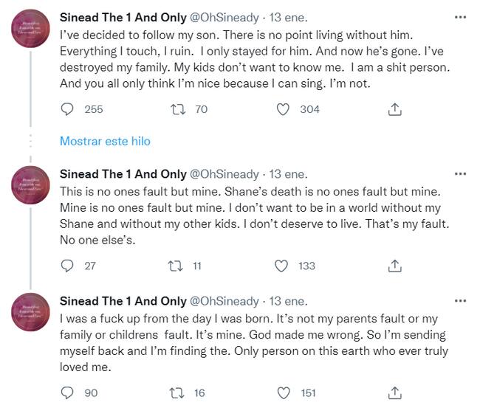Reply to the tweet with 90 replies
Screen dimensions: 480x408
68,393
